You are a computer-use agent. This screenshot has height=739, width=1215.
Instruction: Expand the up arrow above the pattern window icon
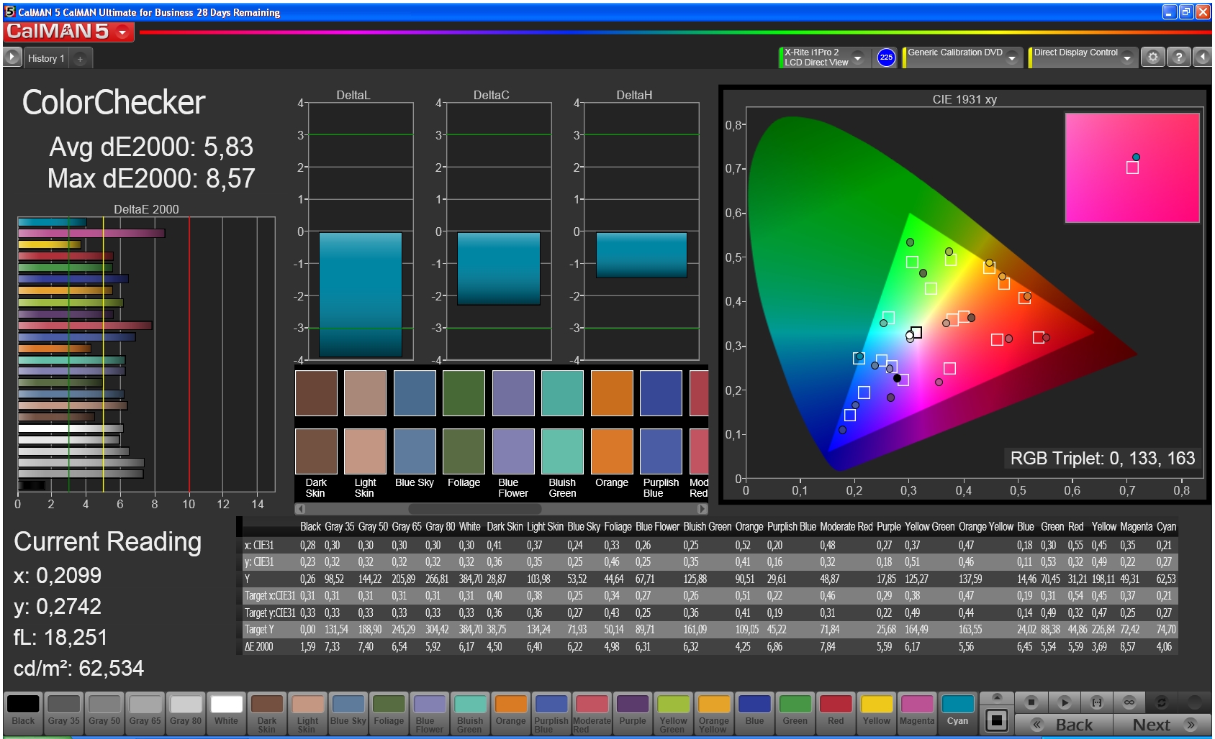pyautogui.click(x=997, y=697)
